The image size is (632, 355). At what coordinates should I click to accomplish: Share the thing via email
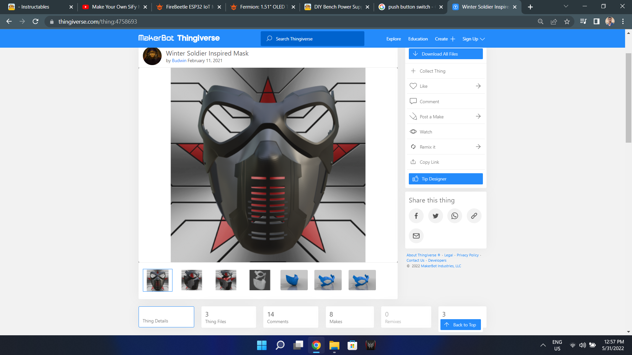click(416, 236)
